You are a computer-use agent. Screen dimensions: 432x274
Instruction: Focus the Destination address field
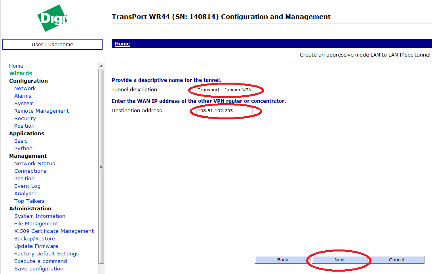tap(225, 111)
